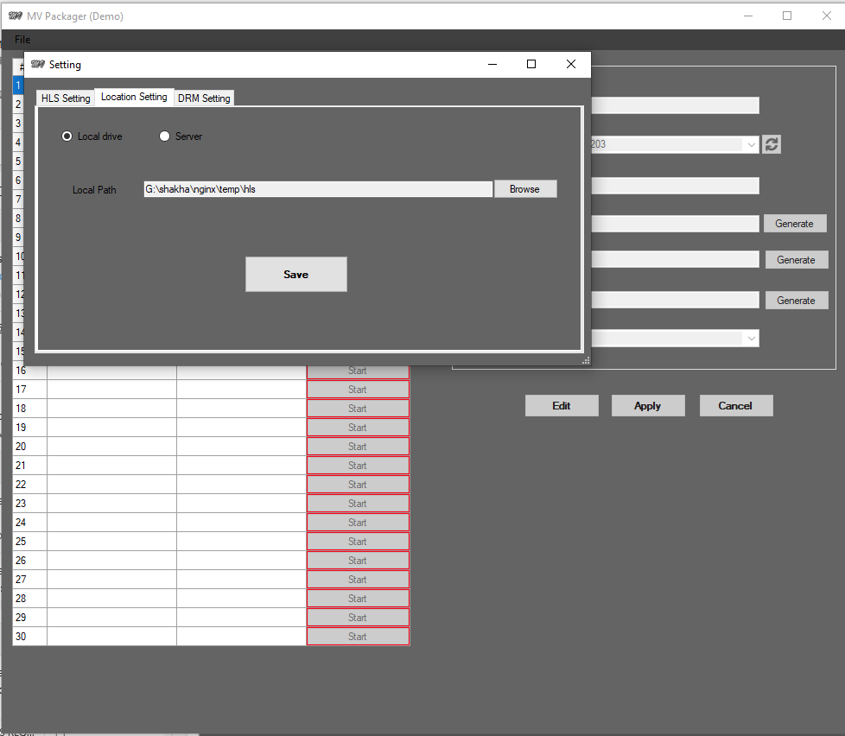Click the MV logo in Setting title bar

coord(37,65)
